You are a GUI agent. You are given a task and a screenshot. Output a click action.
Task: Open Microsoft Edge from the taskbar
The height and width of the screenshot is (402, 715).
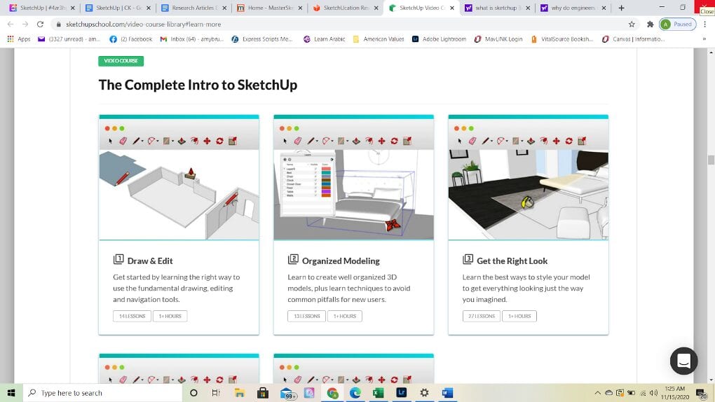pyautogui.click(x=355, y=393)
